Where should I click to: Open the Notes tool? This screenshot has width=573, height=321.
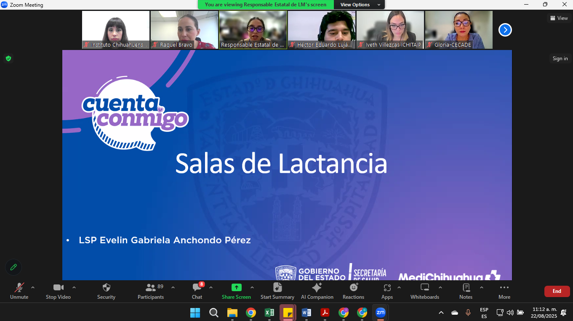point(466,291)
